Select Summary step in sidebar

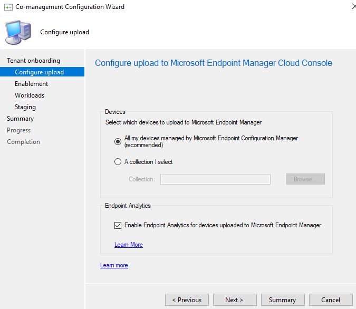[20, 119]
